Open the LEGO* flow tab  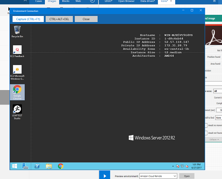pos(108,1)
